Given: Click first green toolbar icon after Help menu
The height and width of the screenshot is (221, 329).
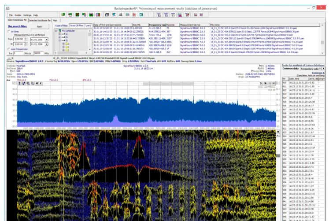Looking at the screenshot, I should point(63,15).
